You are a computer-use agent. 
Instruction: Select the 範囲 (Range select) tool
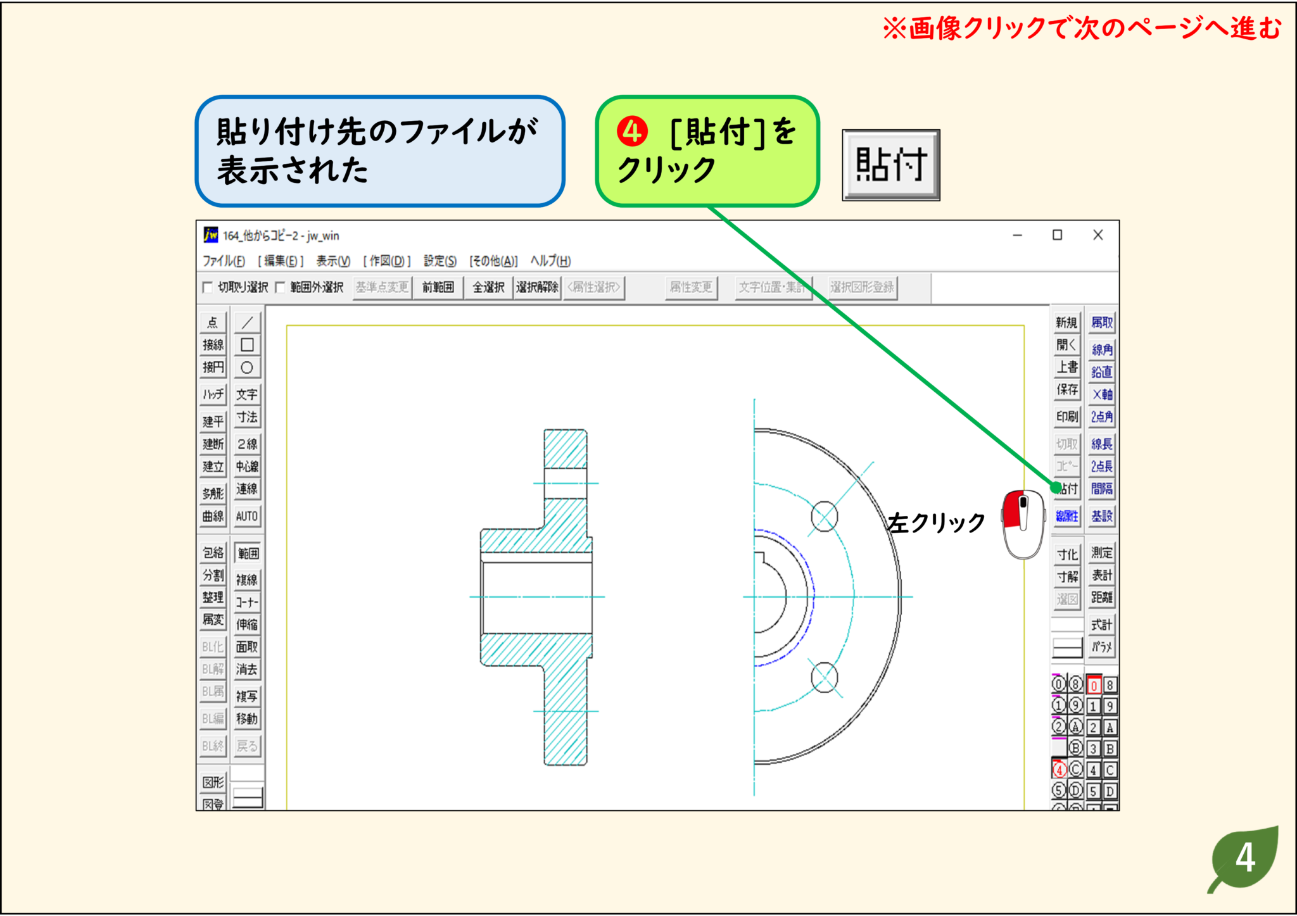pos(247,553)
